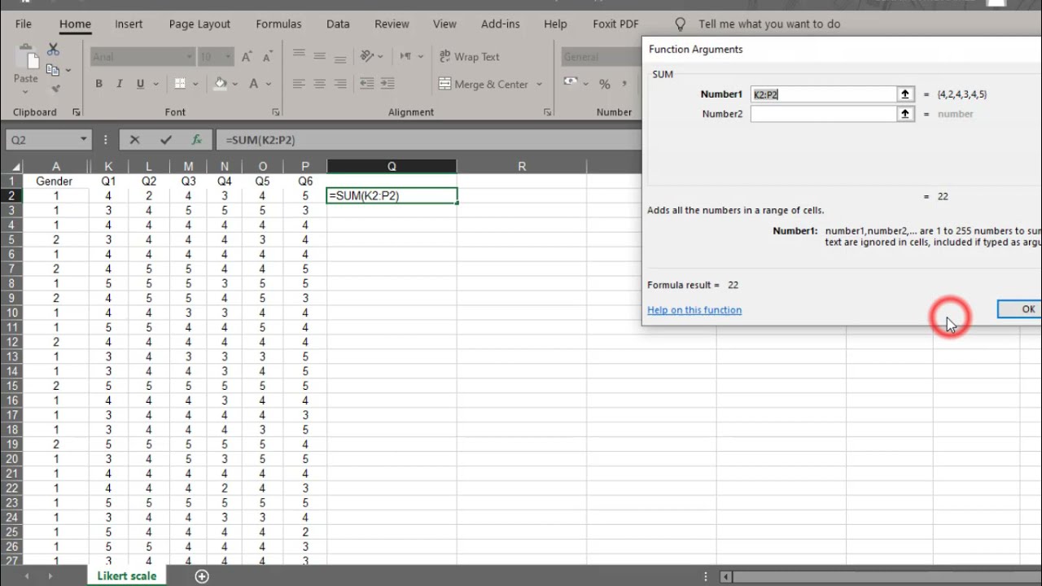The height and width of the screenshot is (586, 1042).
Task: Click the Accounting Number Format icon
Action: point(571,84)
